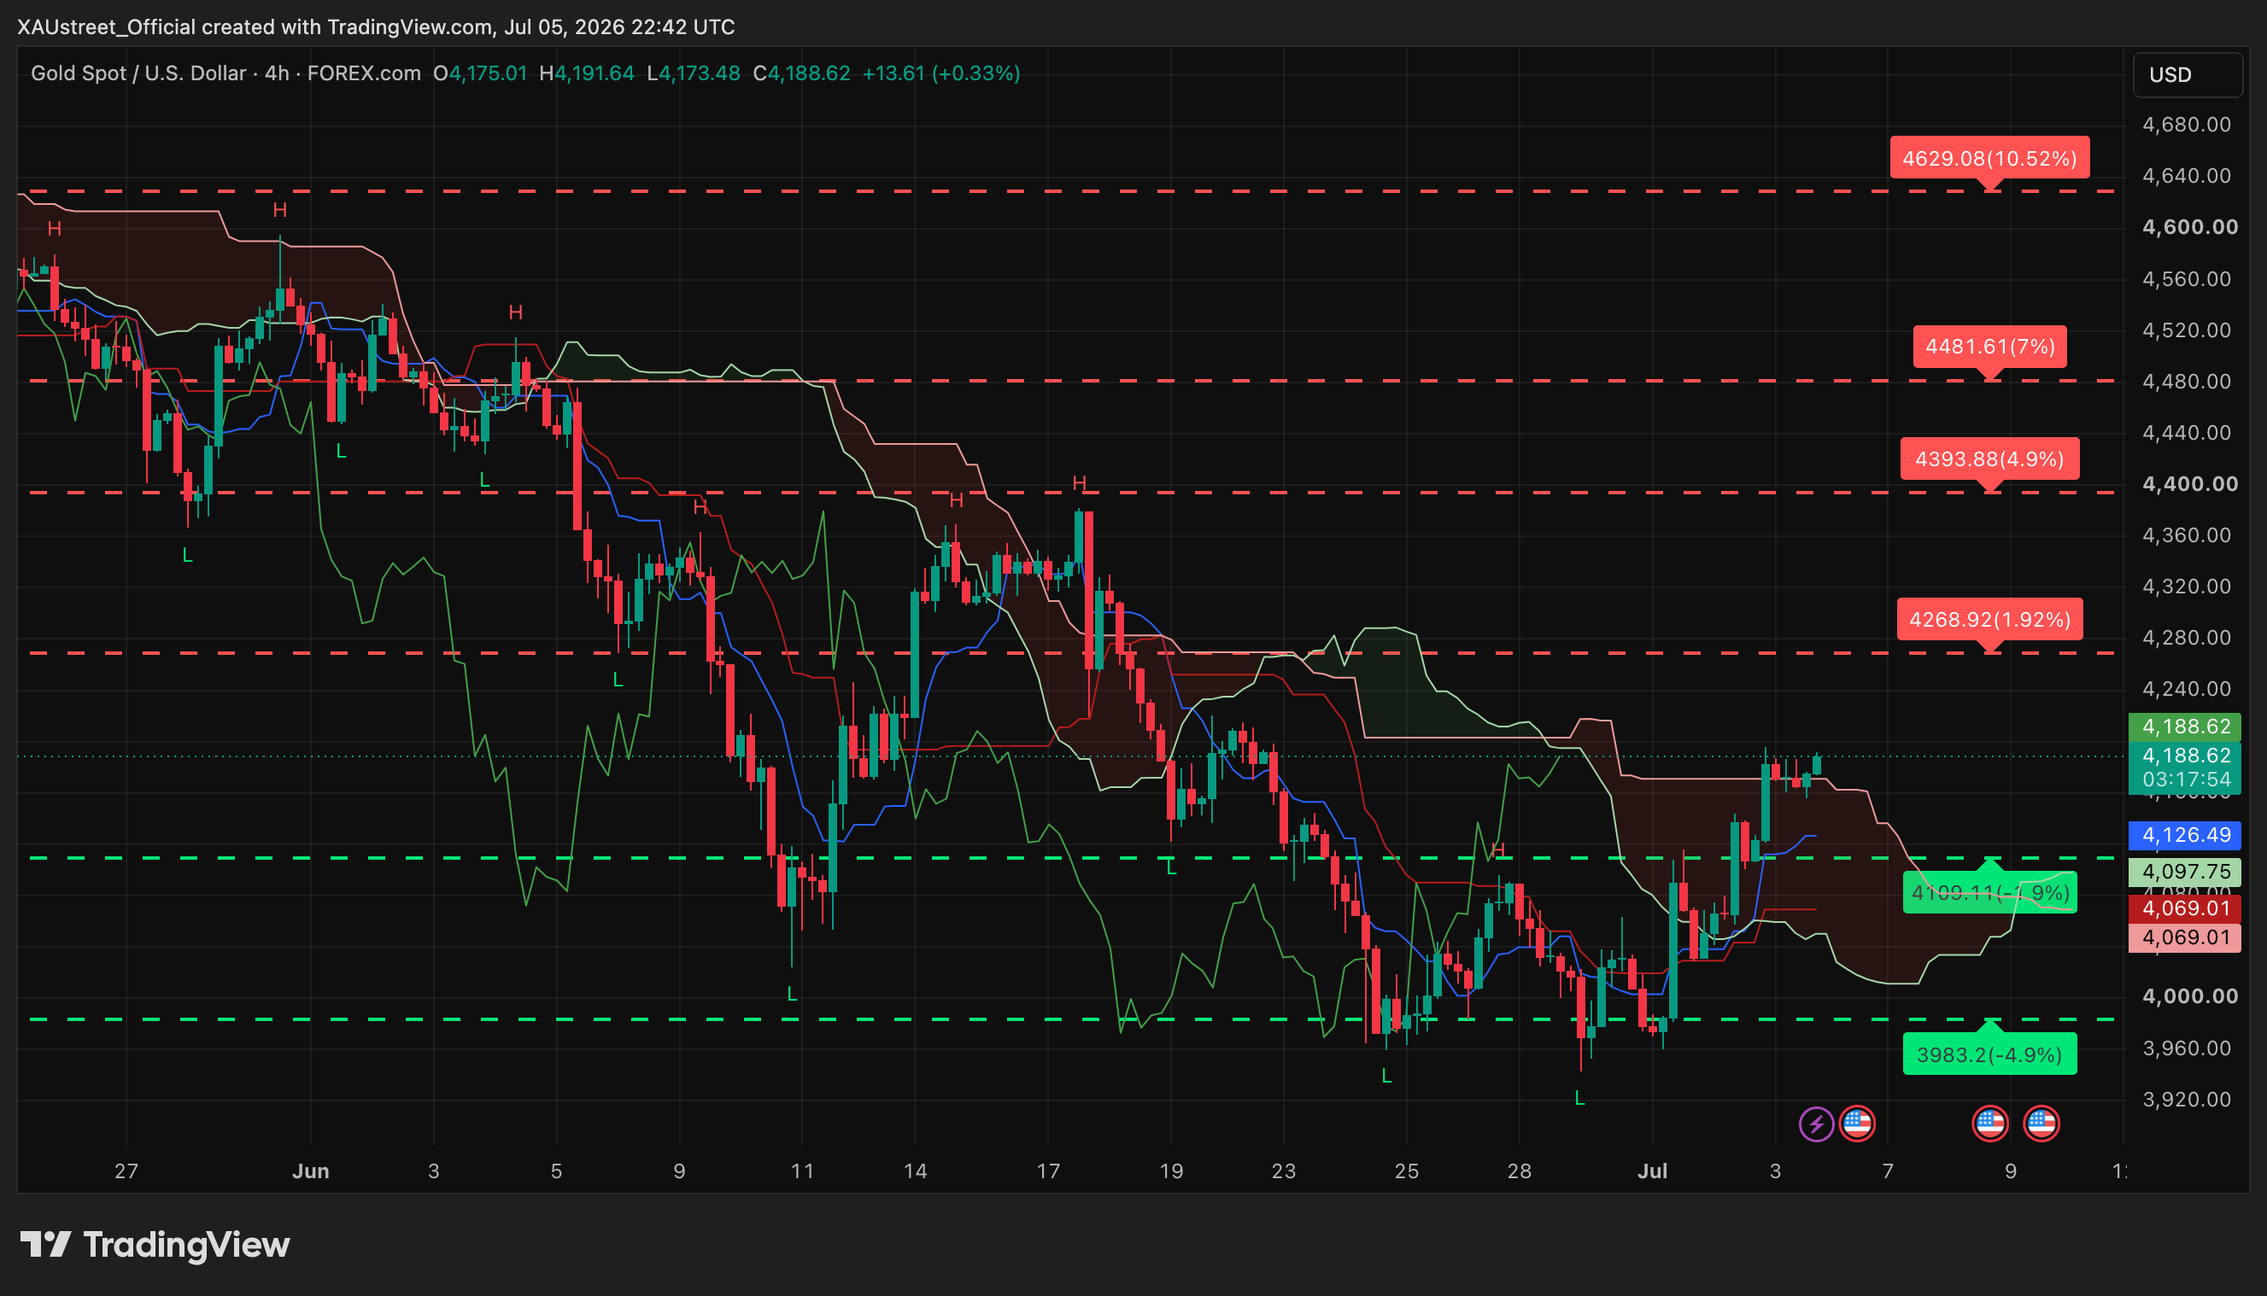Click the 4,520.00 price axis label
This screenshot has width=2267, height=1296.
[2187, 330]
